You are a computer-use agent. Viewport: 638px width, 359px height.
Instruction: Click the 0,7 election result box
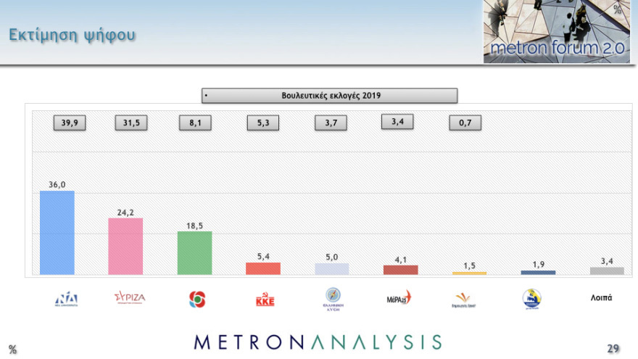click(465, 123)
